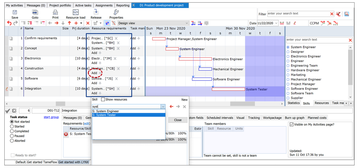Set task status to Paused
The width and height of the screenshot is (358, 168).
click(x=12, y=136)
